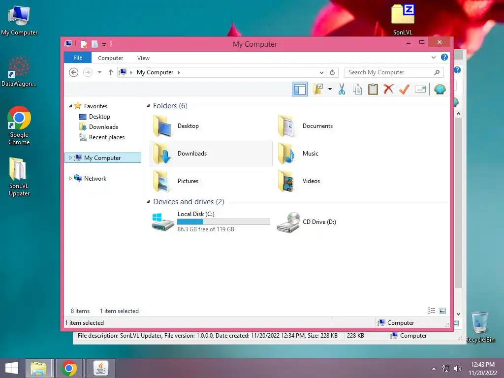Click the quick access Properties icon in titlebar
This screenshot has height=378, width=504.
(84, 44)
